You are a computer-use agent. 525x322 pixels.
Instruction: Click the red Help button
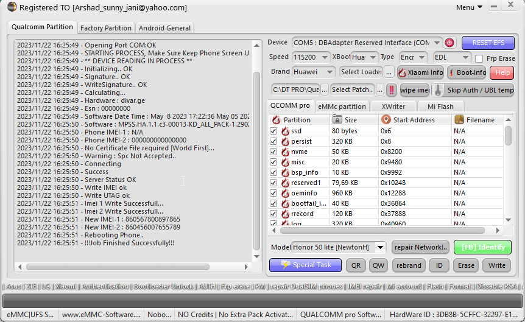[502, 72]
